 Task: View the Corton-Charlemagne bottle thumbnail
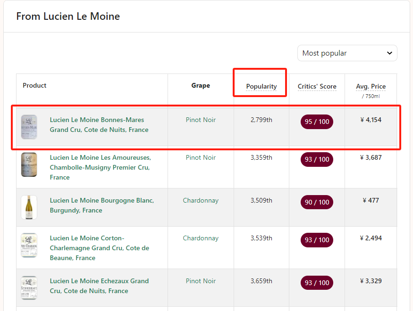(29, 245)
